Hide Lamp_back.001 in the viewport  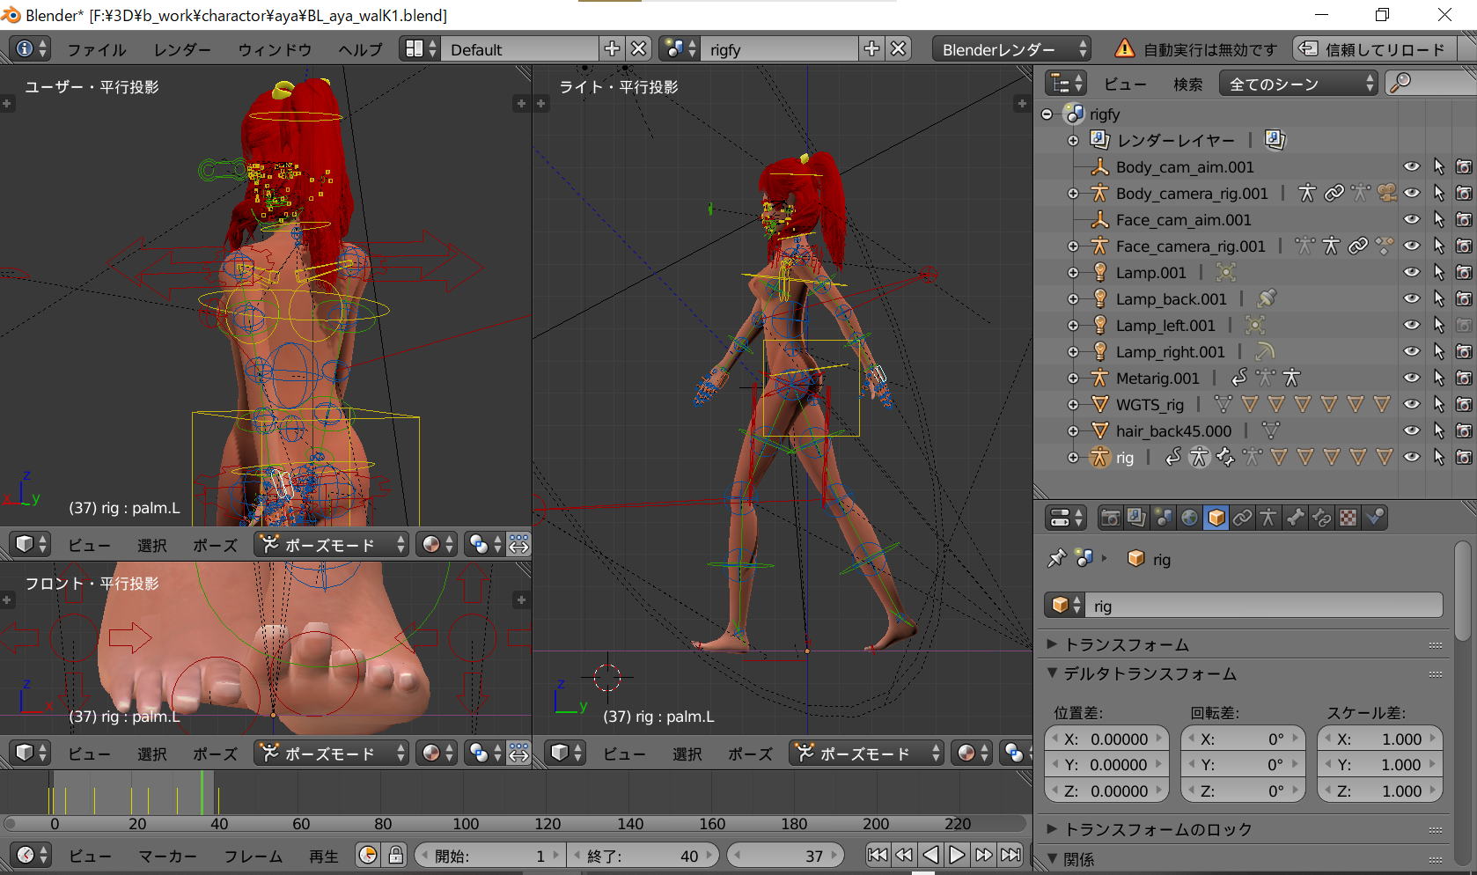click(x=1412, y=299)
